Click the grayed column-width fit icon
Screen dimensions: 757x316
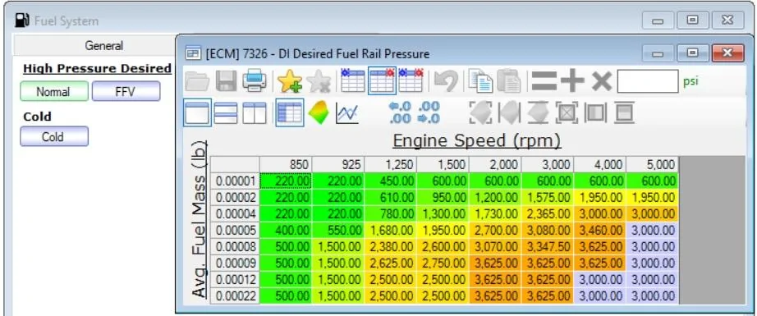pos(596,113)
